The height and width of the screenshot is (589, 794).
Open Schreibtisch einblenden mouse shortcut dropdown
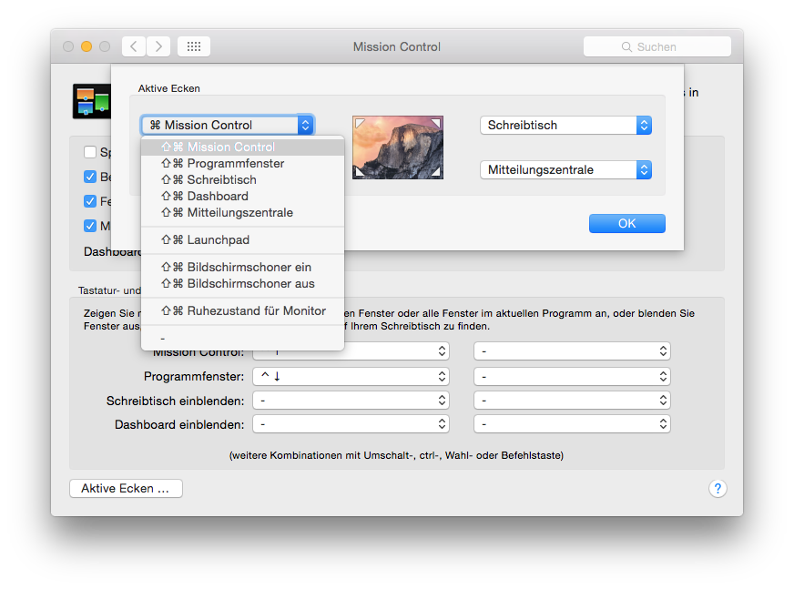point(572,401)
